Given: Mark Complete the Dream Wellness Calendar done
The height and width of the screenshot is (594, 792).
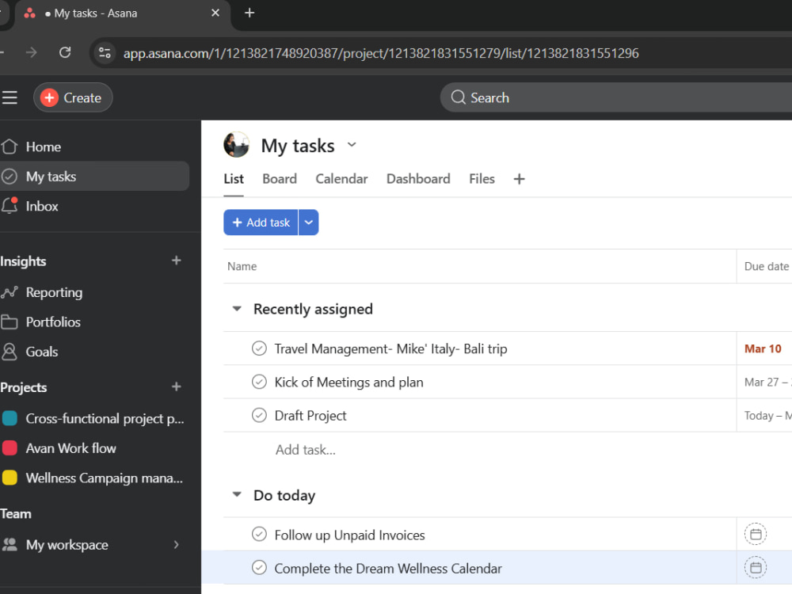Looking at the screenshot, I should click(x=259, y=568).
